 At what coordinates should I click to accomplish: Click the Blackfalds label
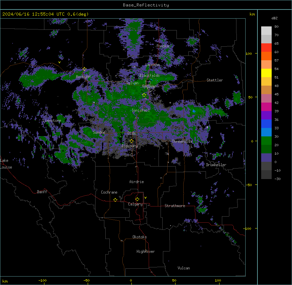(149, 75)
